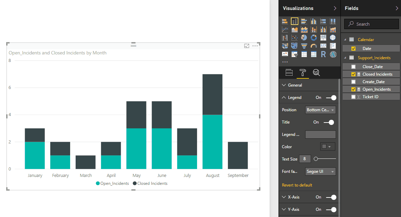Viewport: 401px width, 217px height.
Task: Open the Font family dropdown
Action: pos(321,171)
